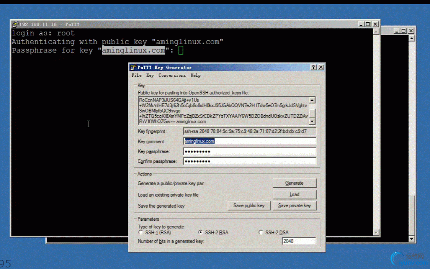Click the PuTTY Key Generator title bar icon

coord(133,67)
